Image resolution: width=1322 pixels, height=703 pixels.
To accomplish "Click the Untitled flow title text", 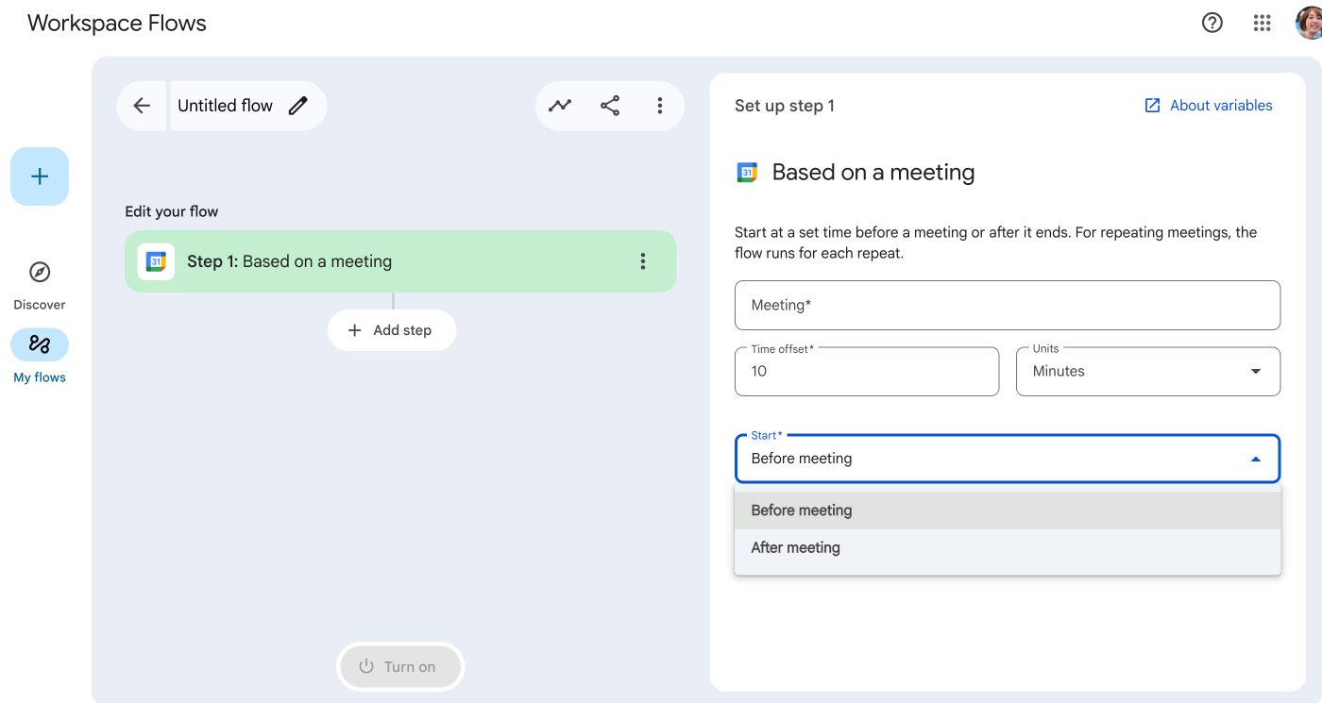I will pyautogui.click(x=225, y=106).
